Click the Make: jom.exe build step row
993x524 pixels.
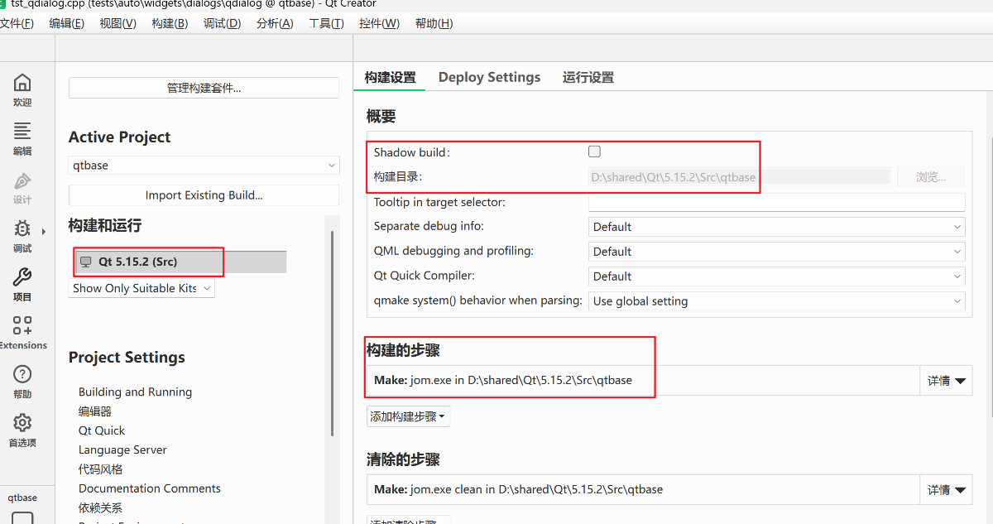tap(643, 381)
